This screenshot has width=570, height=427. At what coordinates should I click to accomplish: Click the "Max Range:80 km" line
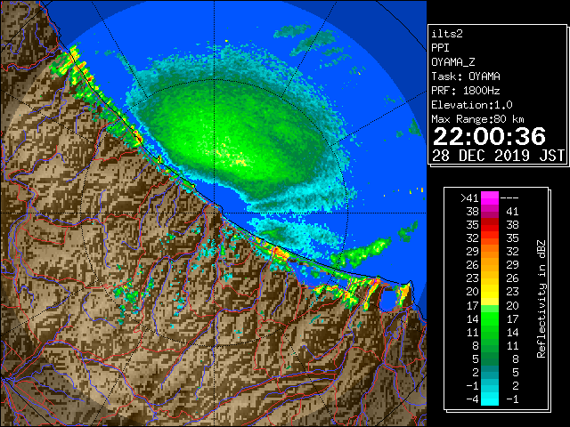[x=477, y=119]
